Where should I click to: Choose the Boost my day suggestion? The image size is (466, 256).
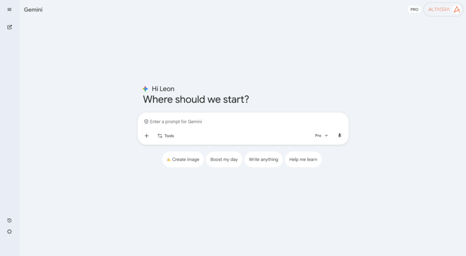[x=224, y=160]
